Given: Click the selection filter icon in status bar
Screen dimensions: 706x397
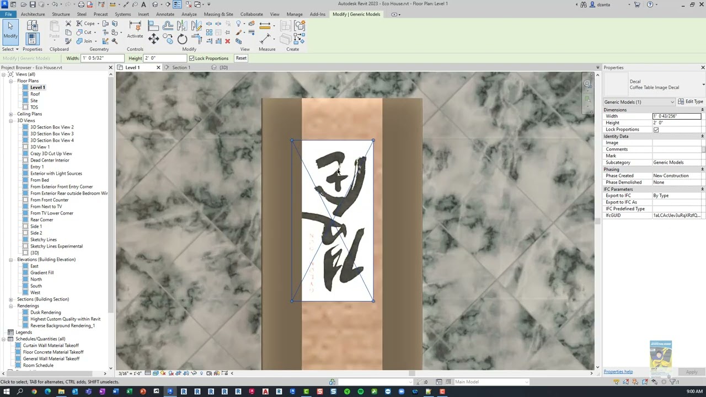Looking at the screenshot, I should tap(672, 382).
